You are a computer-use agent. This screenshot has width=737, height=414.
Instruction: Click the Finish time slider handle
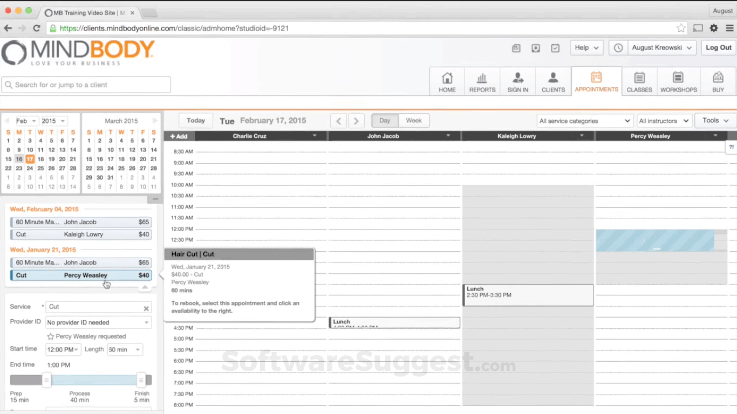[x=141, y=381]
